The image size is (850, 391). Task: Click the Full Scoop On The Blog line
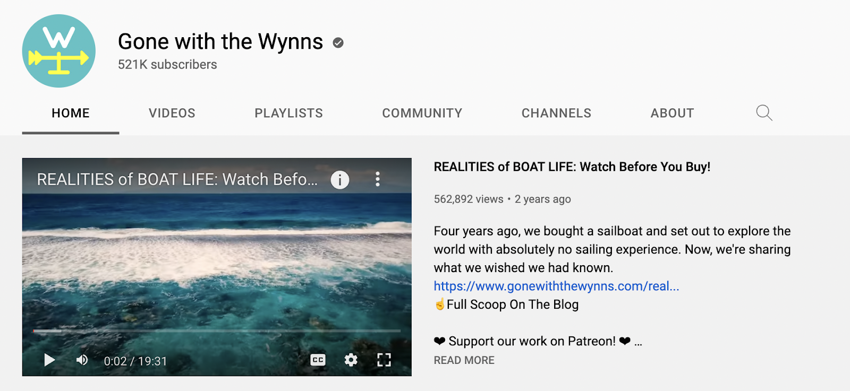tap(507, 305)
